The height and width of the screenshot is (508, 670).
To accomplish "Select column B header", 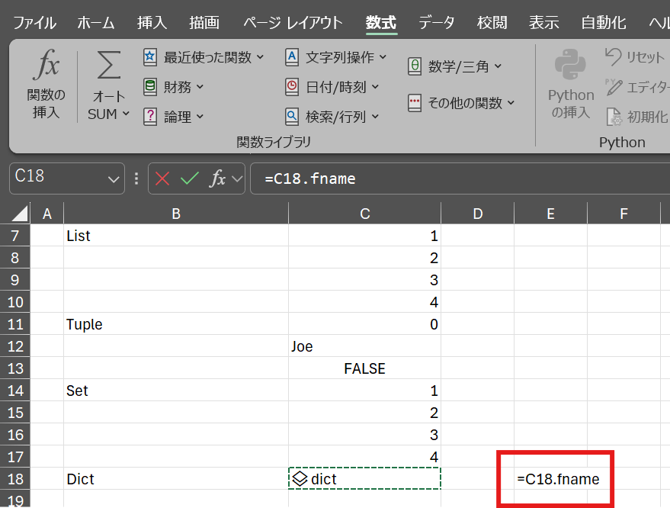I will point(176,214).
